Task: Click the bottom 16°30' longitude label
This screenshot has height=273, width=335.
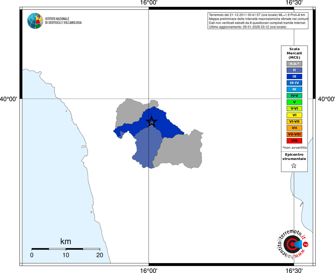Action: click(294, 271)
